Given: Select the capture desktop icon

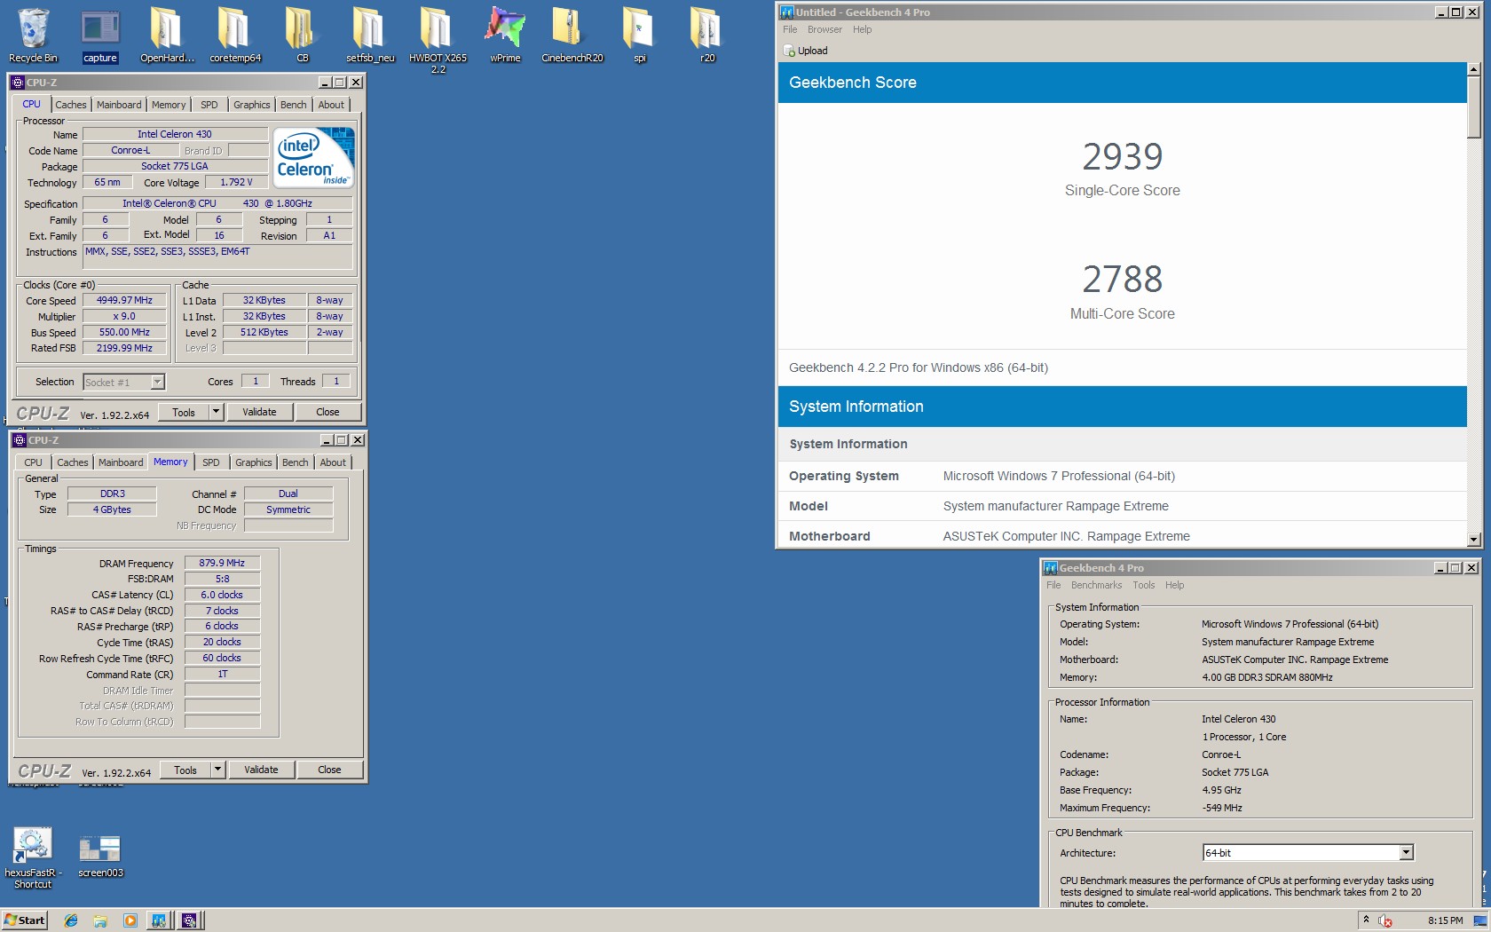Looking at the screenshot, I should (100, 36).
